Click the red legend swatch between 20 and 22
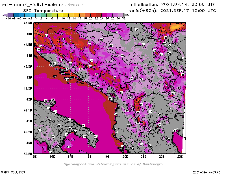Viewport: 226px width, 174px height. tap(93, 15)
